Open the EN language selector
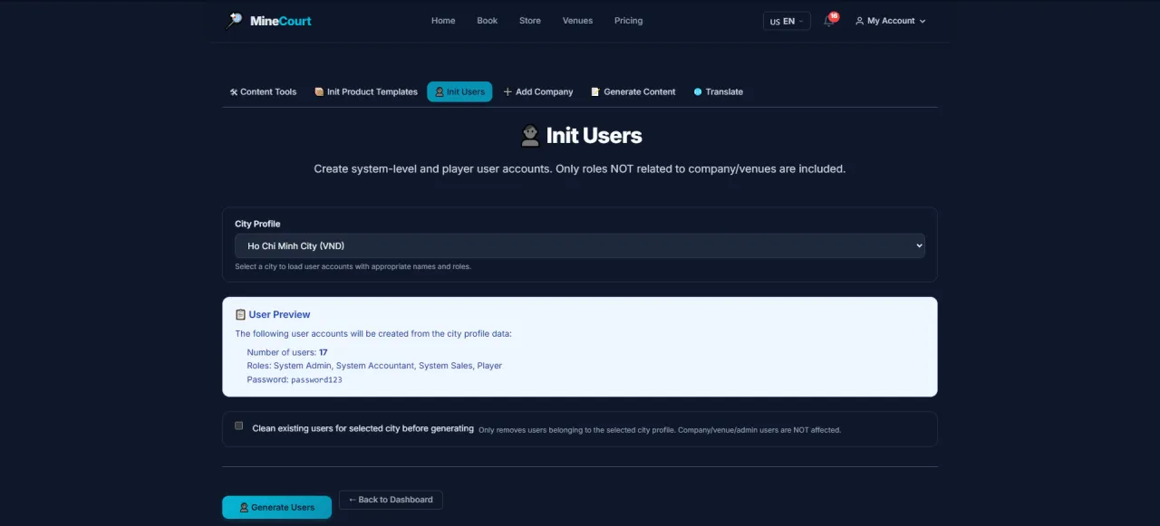Screen dimensions: 1160x526 (x=787, y=21)
